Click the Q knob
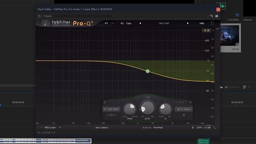 tap(165, 109)
